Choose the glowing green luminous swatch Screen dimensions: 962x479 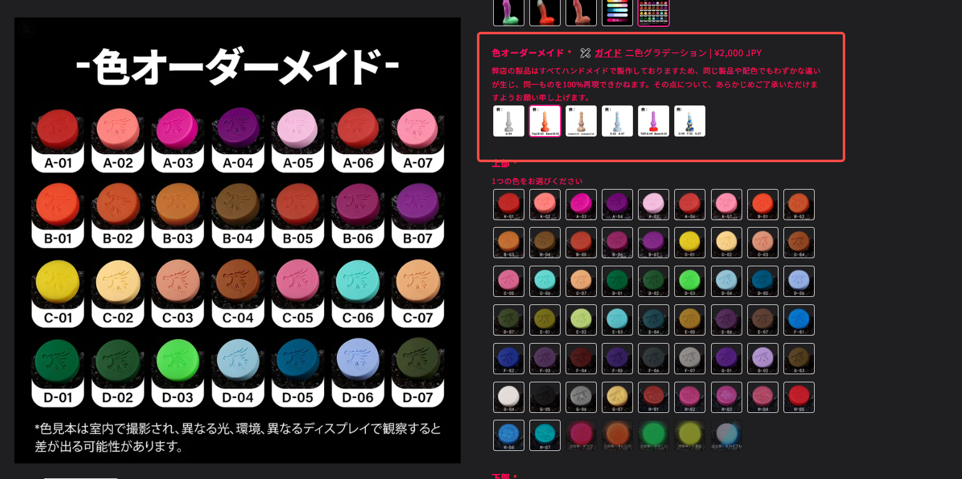pyautogui.click(x=653, y=435)
